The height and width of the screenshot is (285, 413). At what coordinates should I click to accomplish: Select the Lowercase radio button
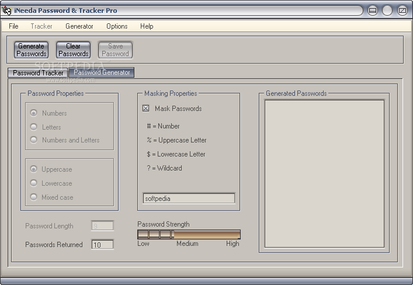(34, 183)
